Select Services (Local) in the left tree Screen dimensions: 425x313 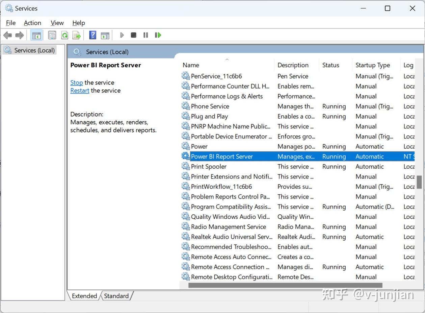pos(34,50)
